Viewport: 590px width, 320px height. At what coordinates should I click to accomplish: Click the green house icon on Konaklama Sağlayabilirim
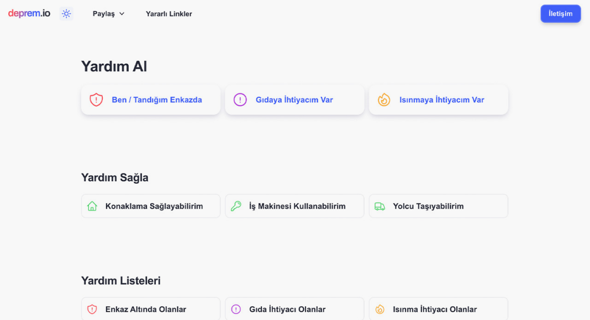tap(92, 206)
